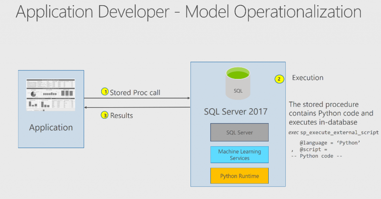Click the yellow step 3 circle
Viewport: 381px width, 199px height.
point(105,115)
